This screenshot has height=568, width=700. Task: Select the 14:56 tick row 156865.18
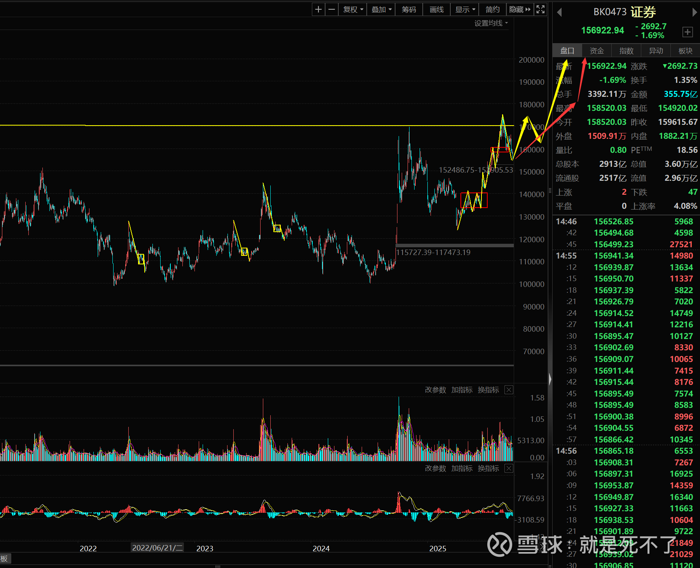626,451
